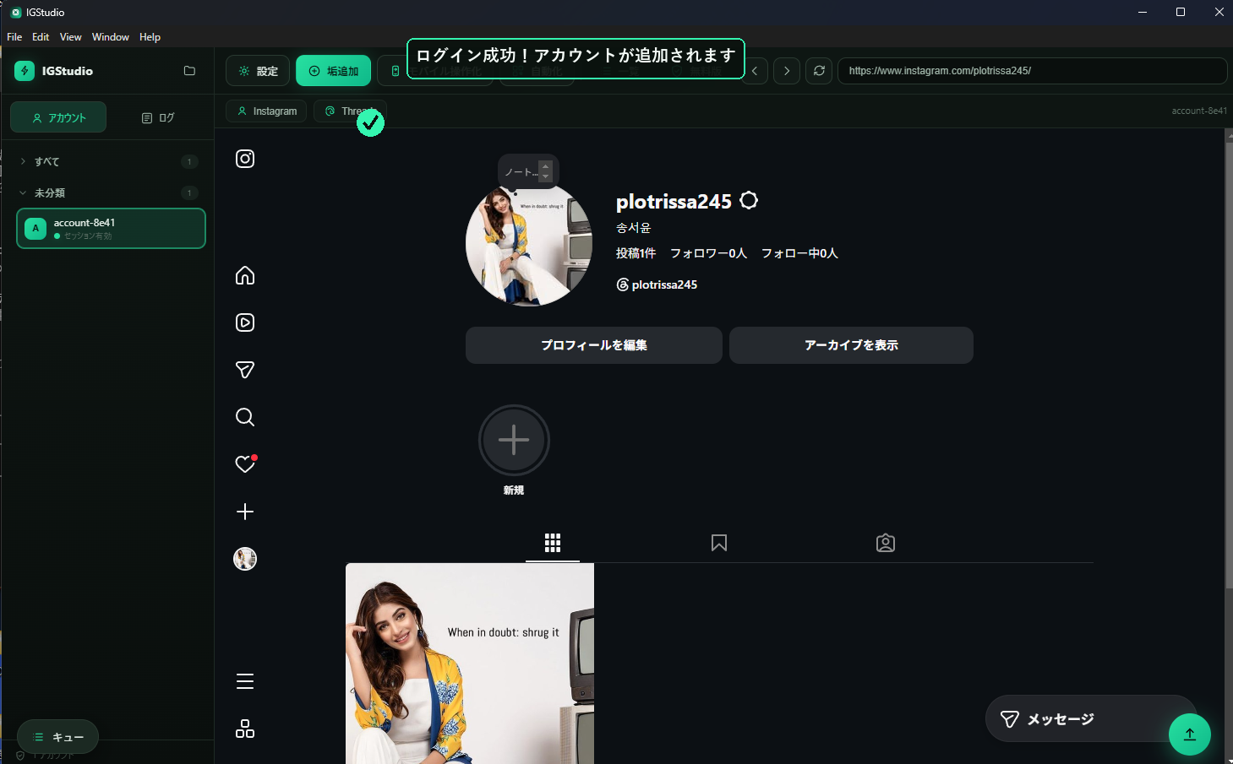Open the shield icon in bottom status bar
This screenshot has height=764, width=1233.
tap(20, 756)
